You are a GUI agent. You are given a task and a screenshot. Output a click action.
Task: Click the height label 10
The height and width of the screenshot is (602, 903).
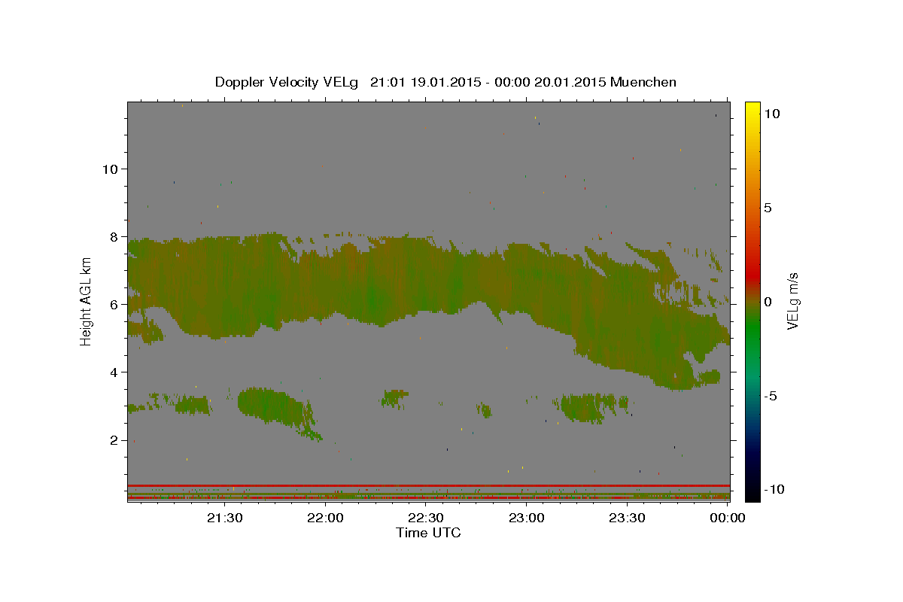[x=111, y=169]
